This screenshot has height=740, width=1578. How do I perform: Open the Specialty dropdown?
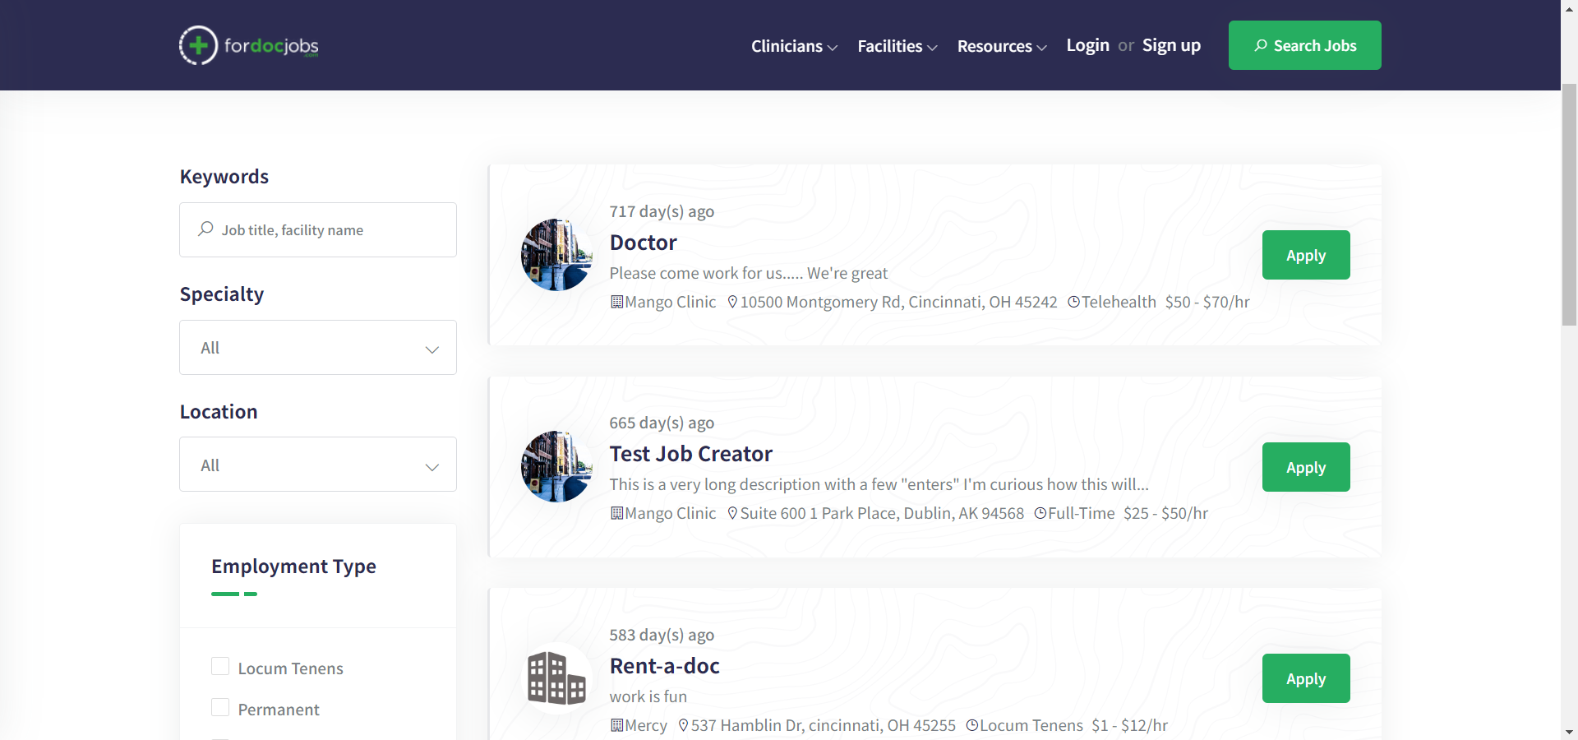[318, 348]
